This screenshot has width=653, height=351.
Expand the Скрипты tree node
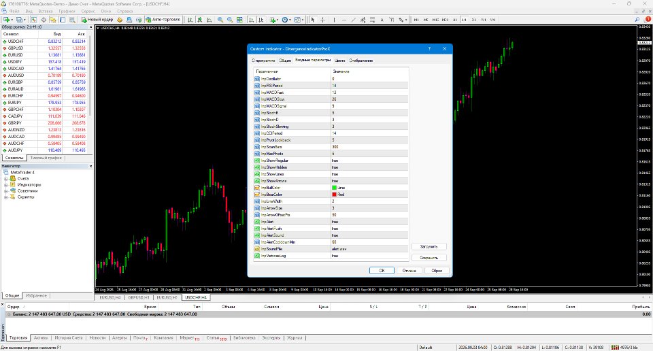pyautogui.click(x=6, y=197)
